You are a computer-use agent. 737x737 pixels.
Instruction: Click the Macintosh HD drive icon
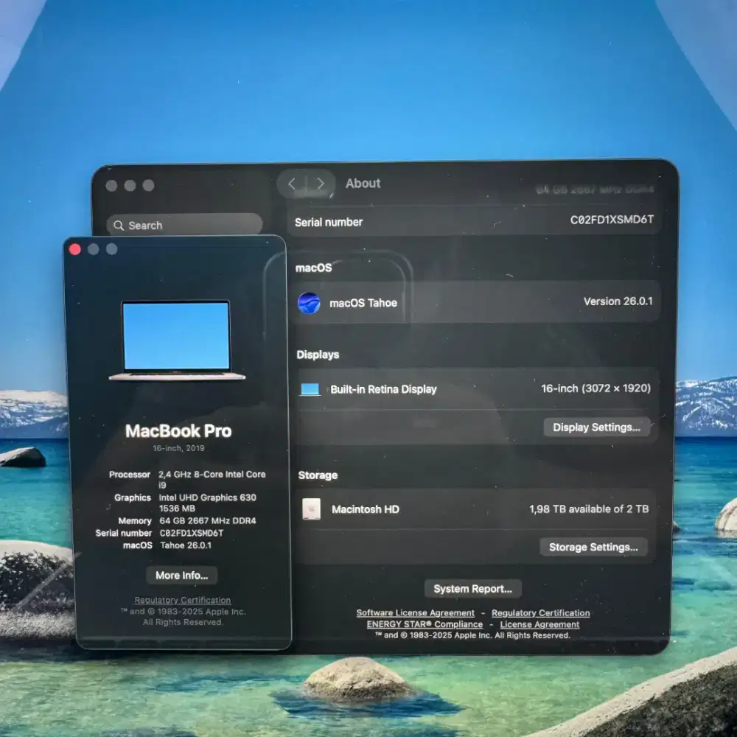point(310,509)
